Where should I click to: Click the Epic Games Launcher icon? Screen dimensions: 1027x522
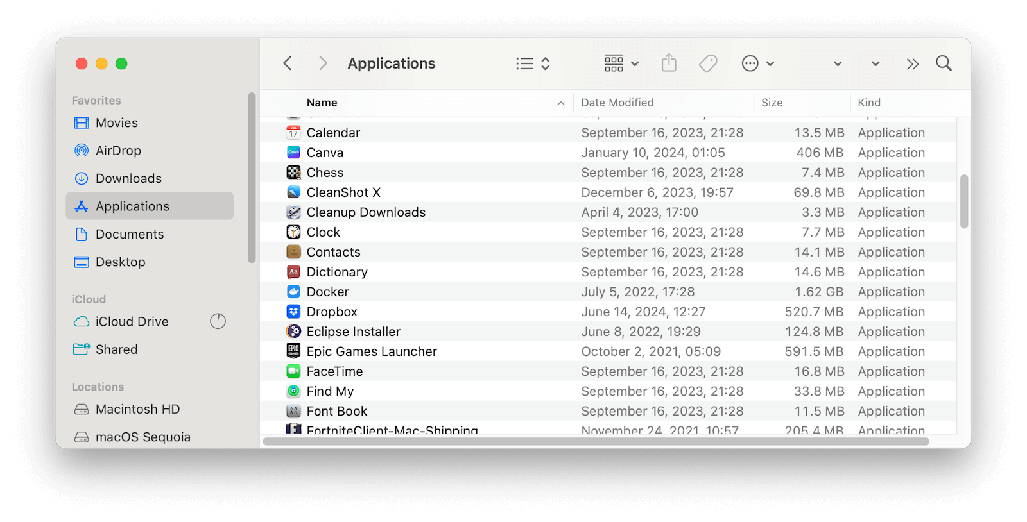coord(293,351)
